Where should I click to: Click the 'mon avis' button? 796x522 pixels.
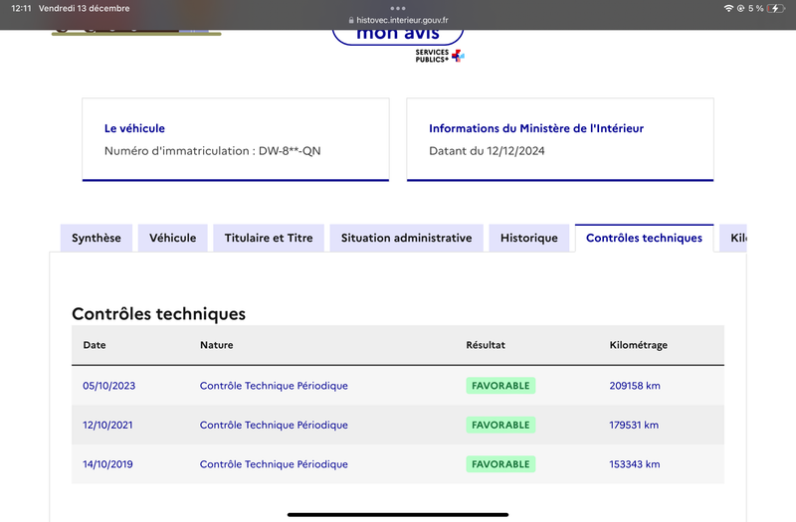398,36
